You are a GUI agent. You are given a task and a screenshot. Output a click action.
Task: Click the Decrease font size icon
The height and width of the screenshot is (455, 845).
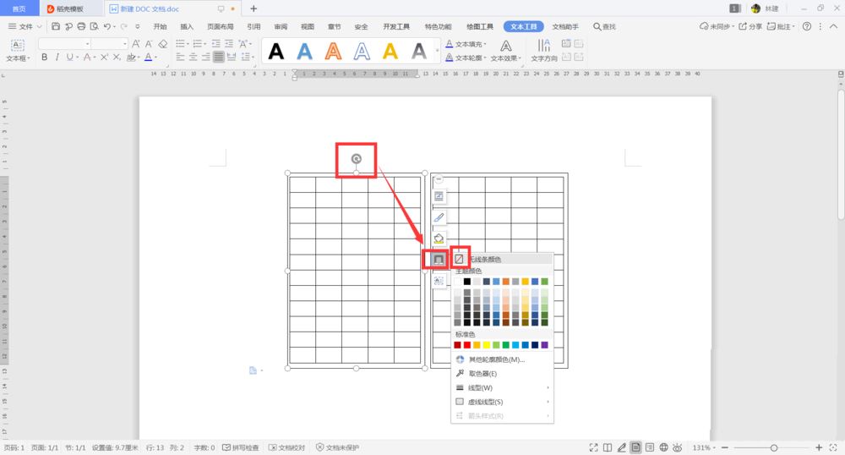click(x=149, y=44)
